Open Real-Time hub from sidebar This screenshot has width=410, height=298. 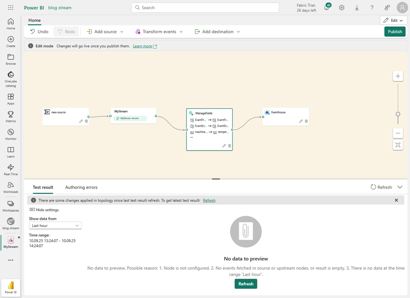pyautogui.click(x=10, y=170)
